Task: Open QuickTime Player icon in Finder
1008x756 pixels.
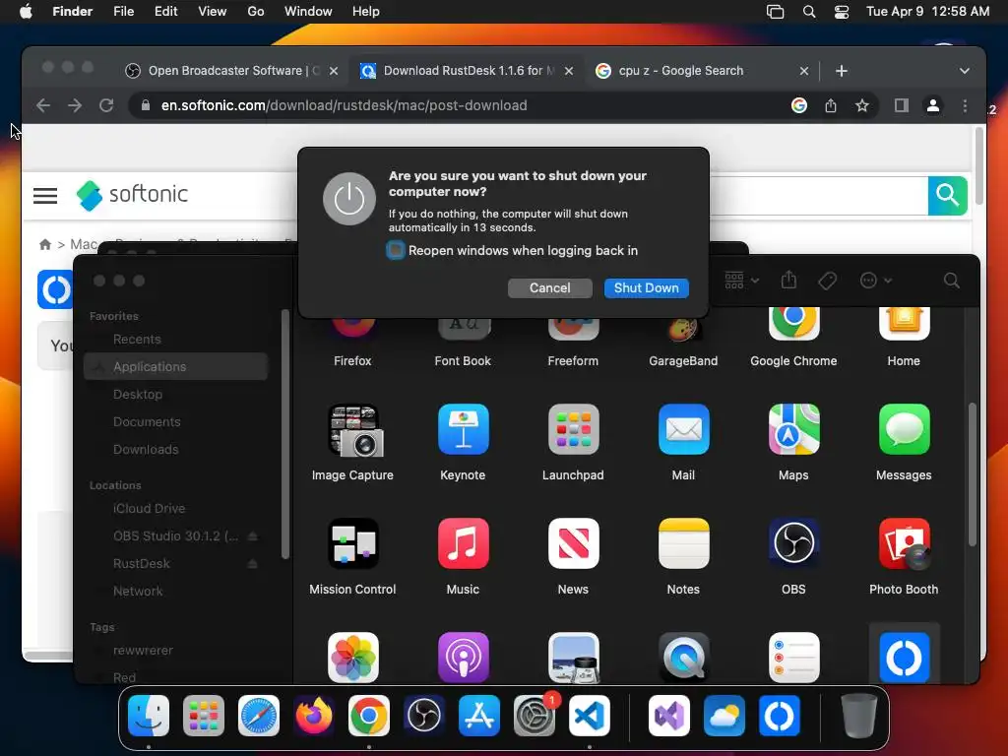Action: pos(683,658)
